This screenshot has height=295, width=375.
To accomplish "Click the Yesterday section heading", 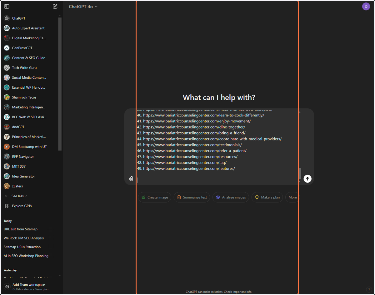I will click(x=10, y=270).
